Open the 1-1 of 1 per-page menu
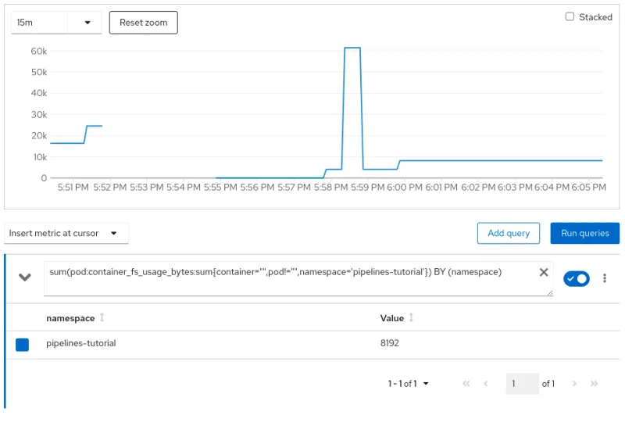This screenshot has width=625, height=426. pos(408,384)
